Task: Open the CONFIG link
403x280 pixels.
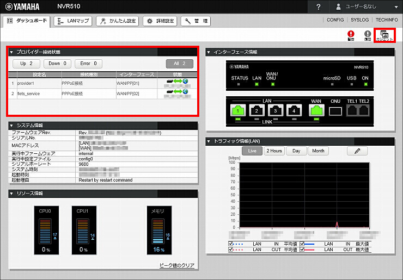Action: tap(335, 20)
